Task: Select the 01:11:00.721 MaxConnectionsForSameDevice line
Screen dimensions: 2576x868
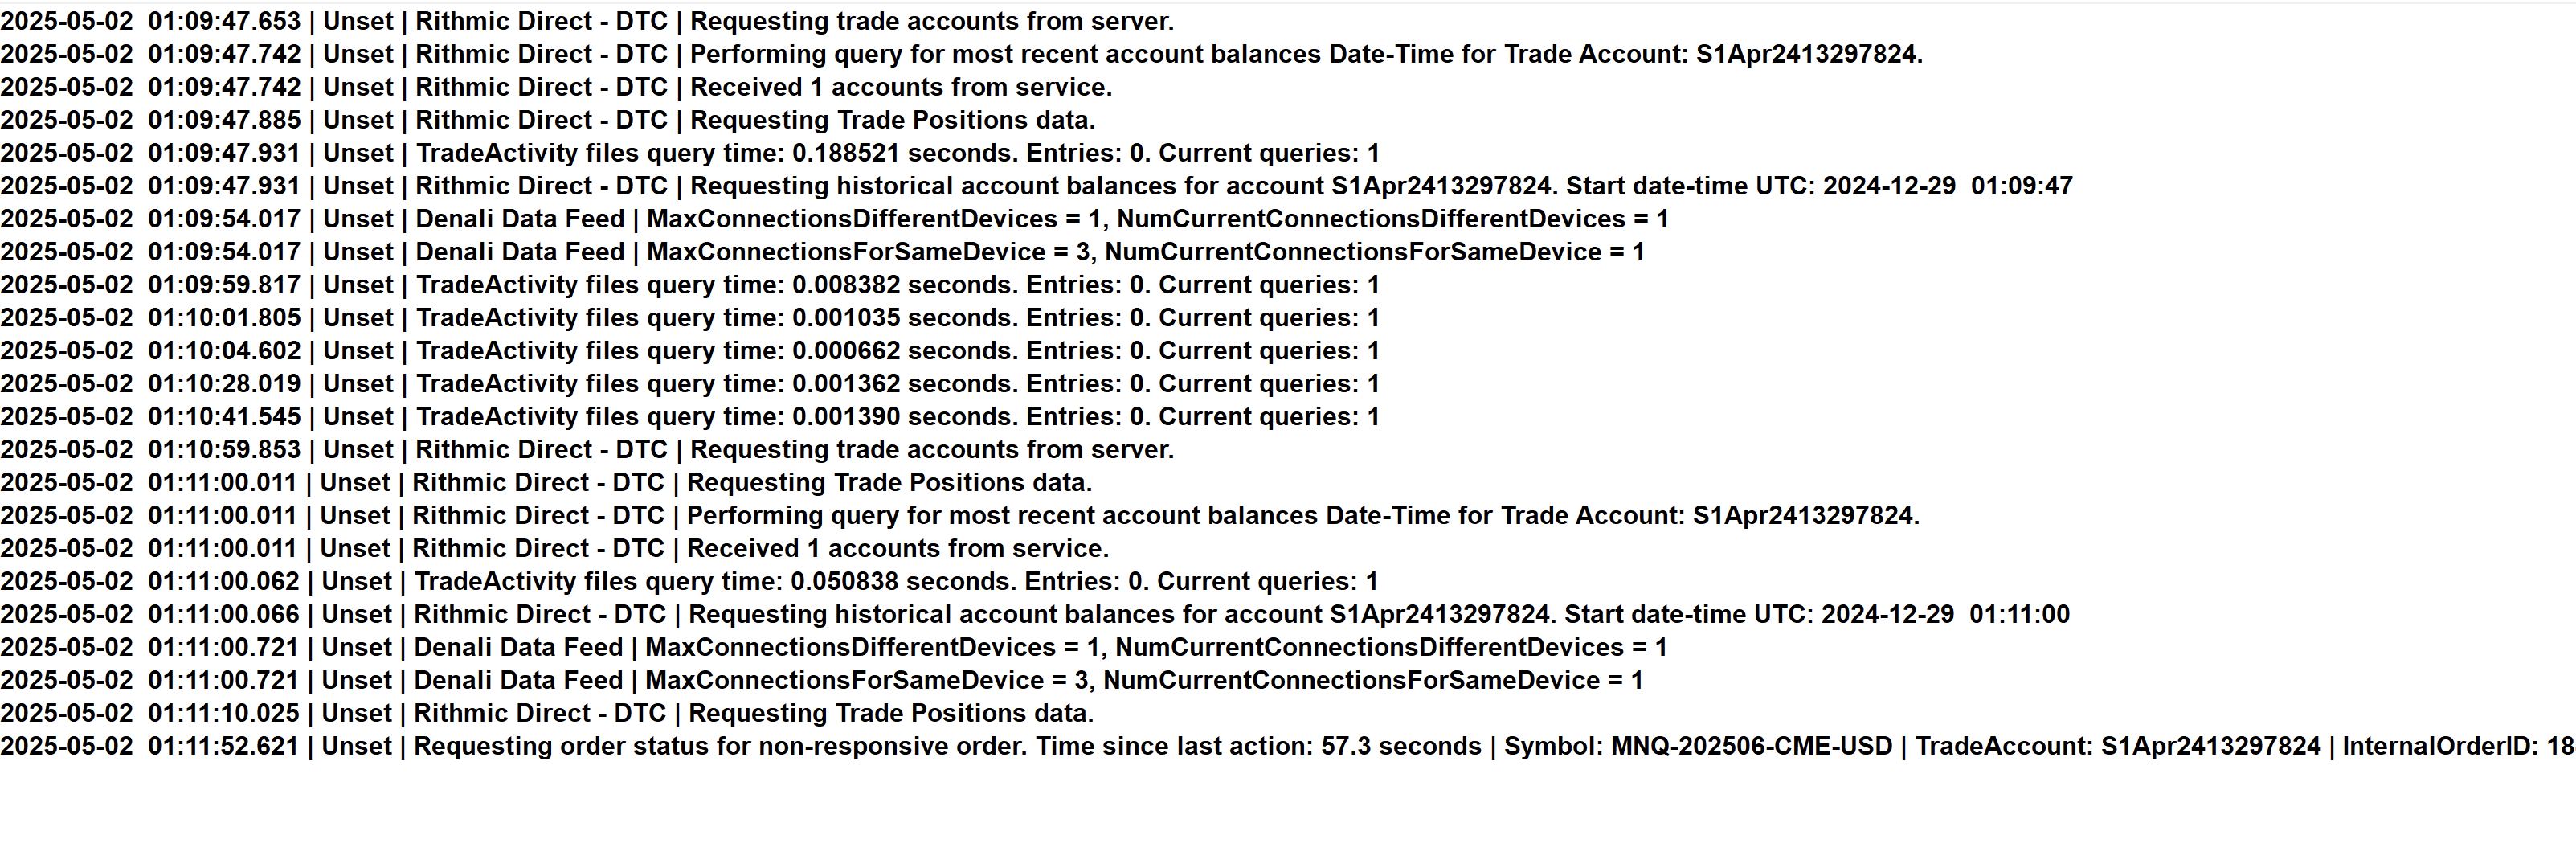Action: coord(821,681)
